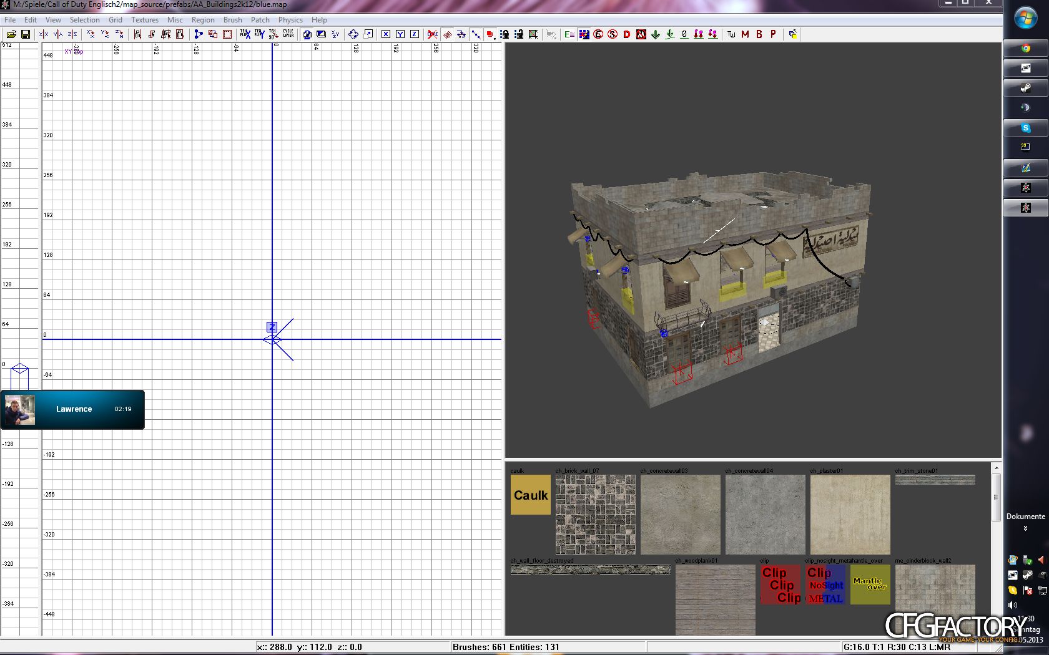This screenshot has width=1049, height=655.
Task: Click the blue three-node vertex toolbar icon
Action: pyautogui.click(x=199, y=34)
